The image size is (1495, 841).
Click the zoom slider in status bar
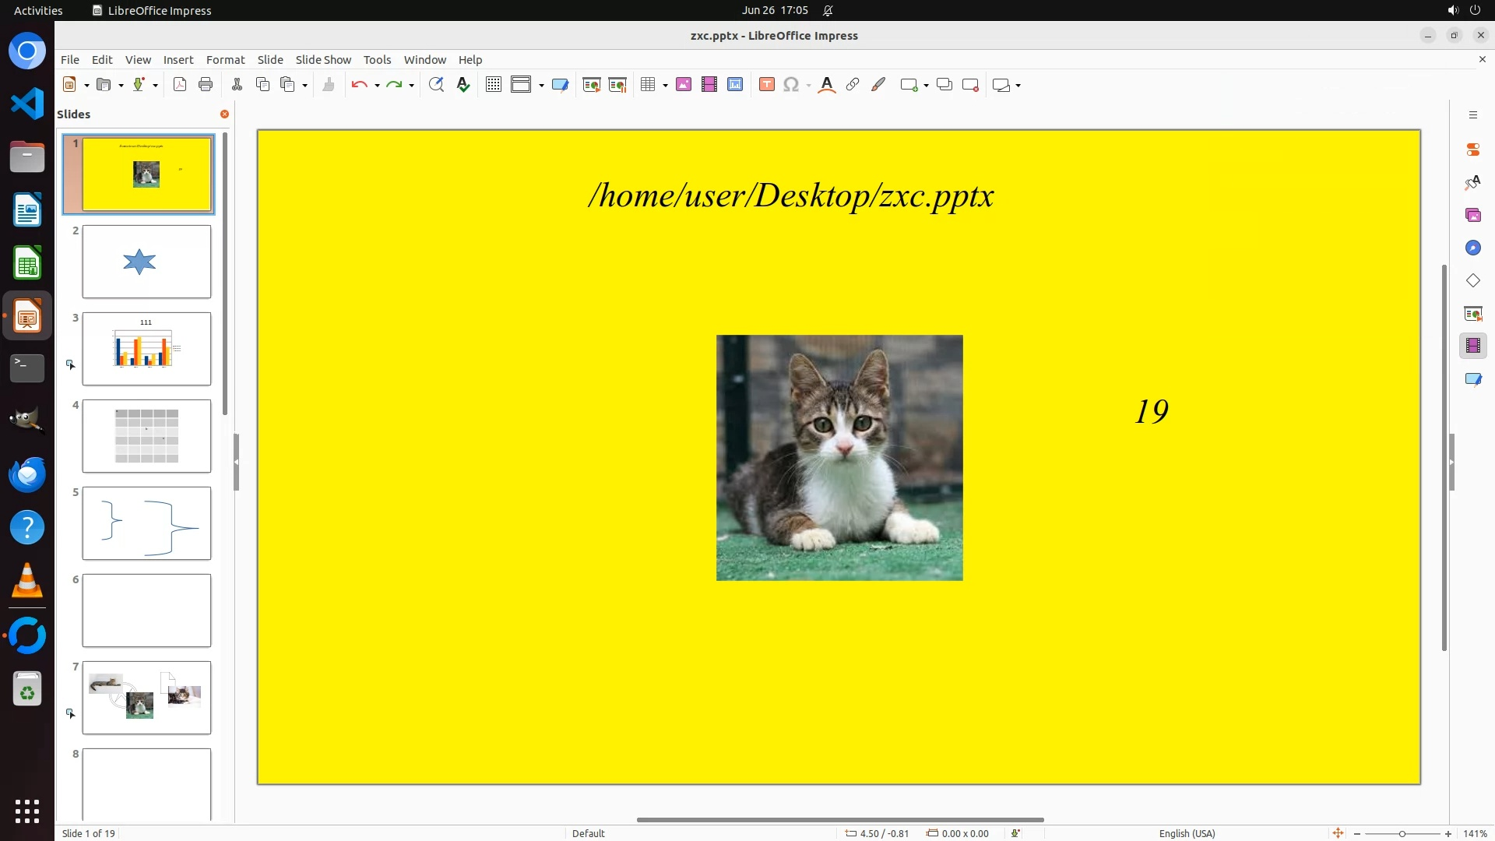click(1402, 833)
